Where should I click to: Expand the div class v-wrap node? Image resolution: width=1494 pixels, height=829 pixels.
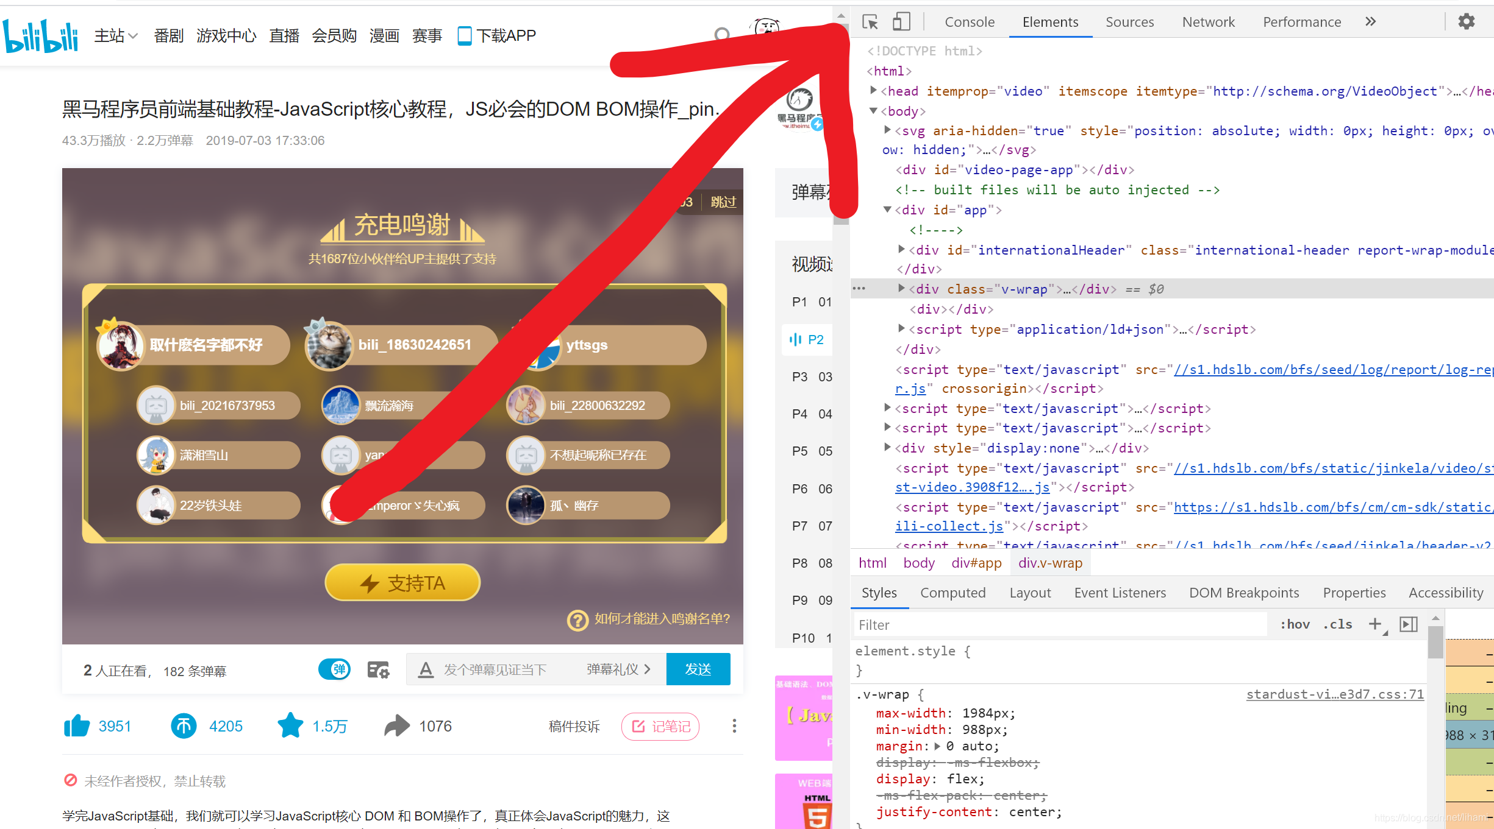pos(901,289)
